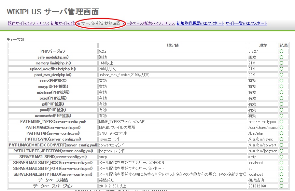Viewport: 295px width, 191px height.
Task: Click the pgsql extension result circle
Action: coord(281,98)
